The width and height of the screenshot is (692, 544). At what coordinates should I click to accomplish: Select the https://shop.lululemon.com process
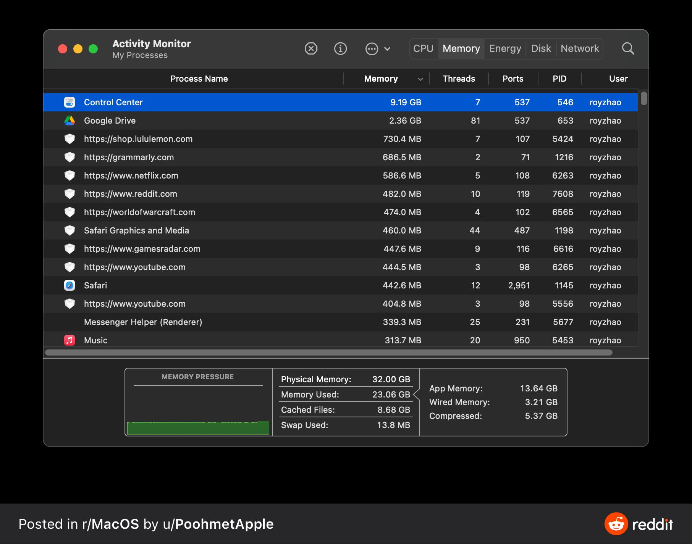click(x=138, y=139)
